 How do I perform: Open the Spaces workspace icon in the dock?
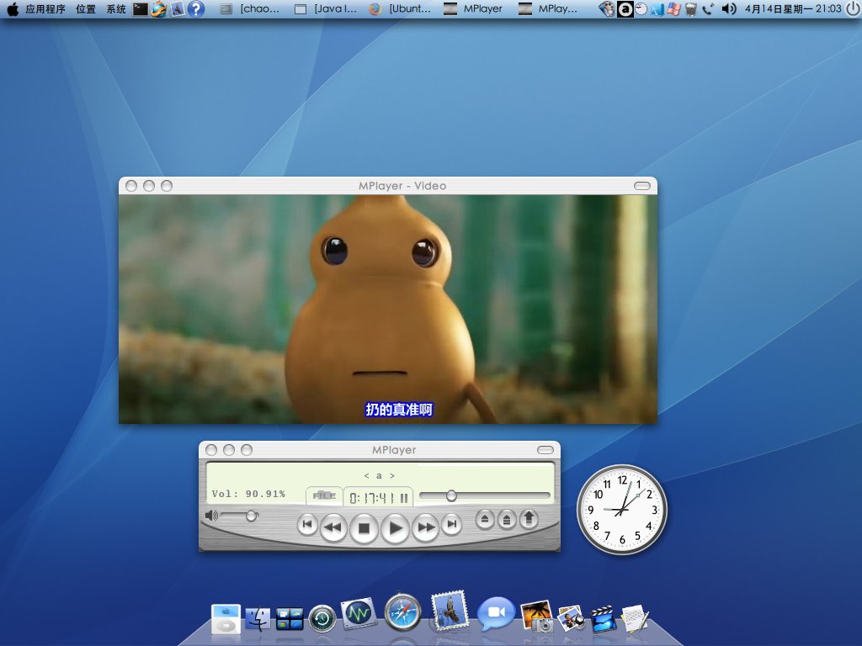point(290,619)
